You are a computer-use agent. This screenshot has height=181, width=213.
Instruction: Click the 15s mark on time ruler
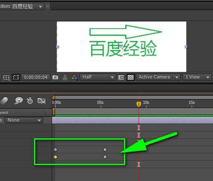tap(191, 103)
